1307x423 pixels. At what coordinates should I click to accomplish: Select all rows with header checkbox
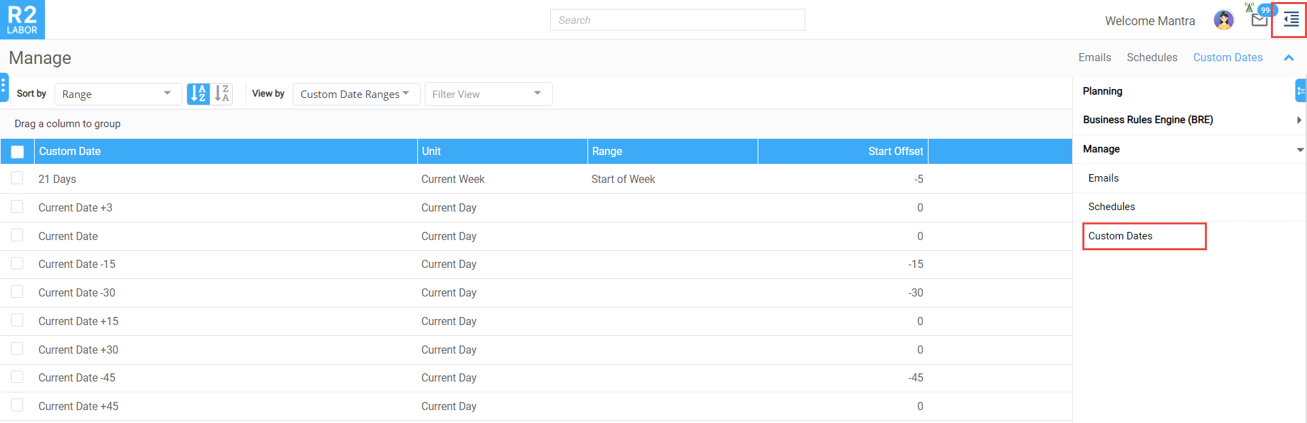18,152
